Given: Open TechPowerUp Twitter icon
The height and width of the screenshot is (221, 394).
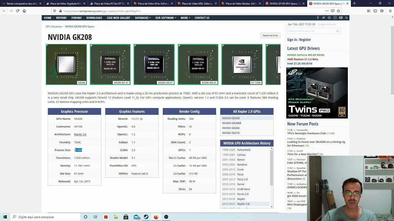Looking at the screenshot, I should [324, 18].
